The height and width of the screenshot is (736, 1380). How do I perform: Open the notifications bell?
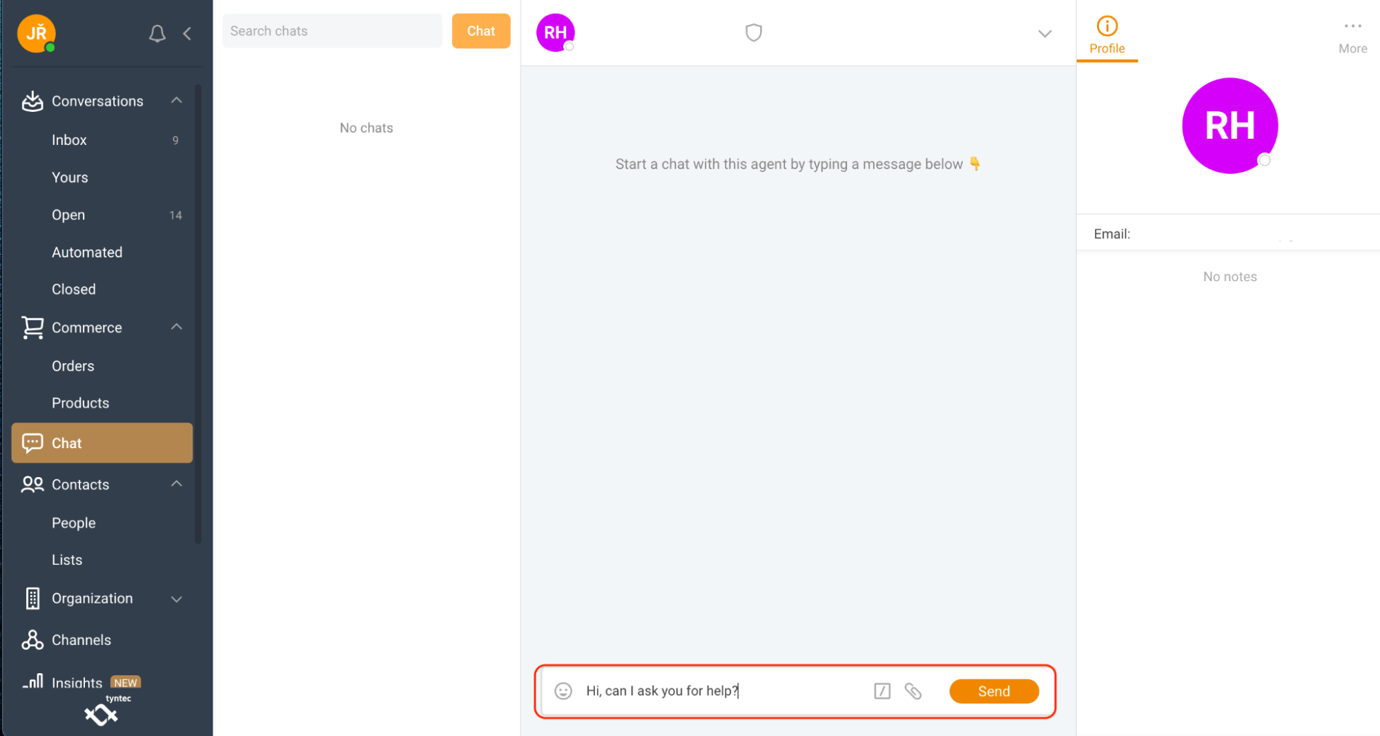click(157, 33)
